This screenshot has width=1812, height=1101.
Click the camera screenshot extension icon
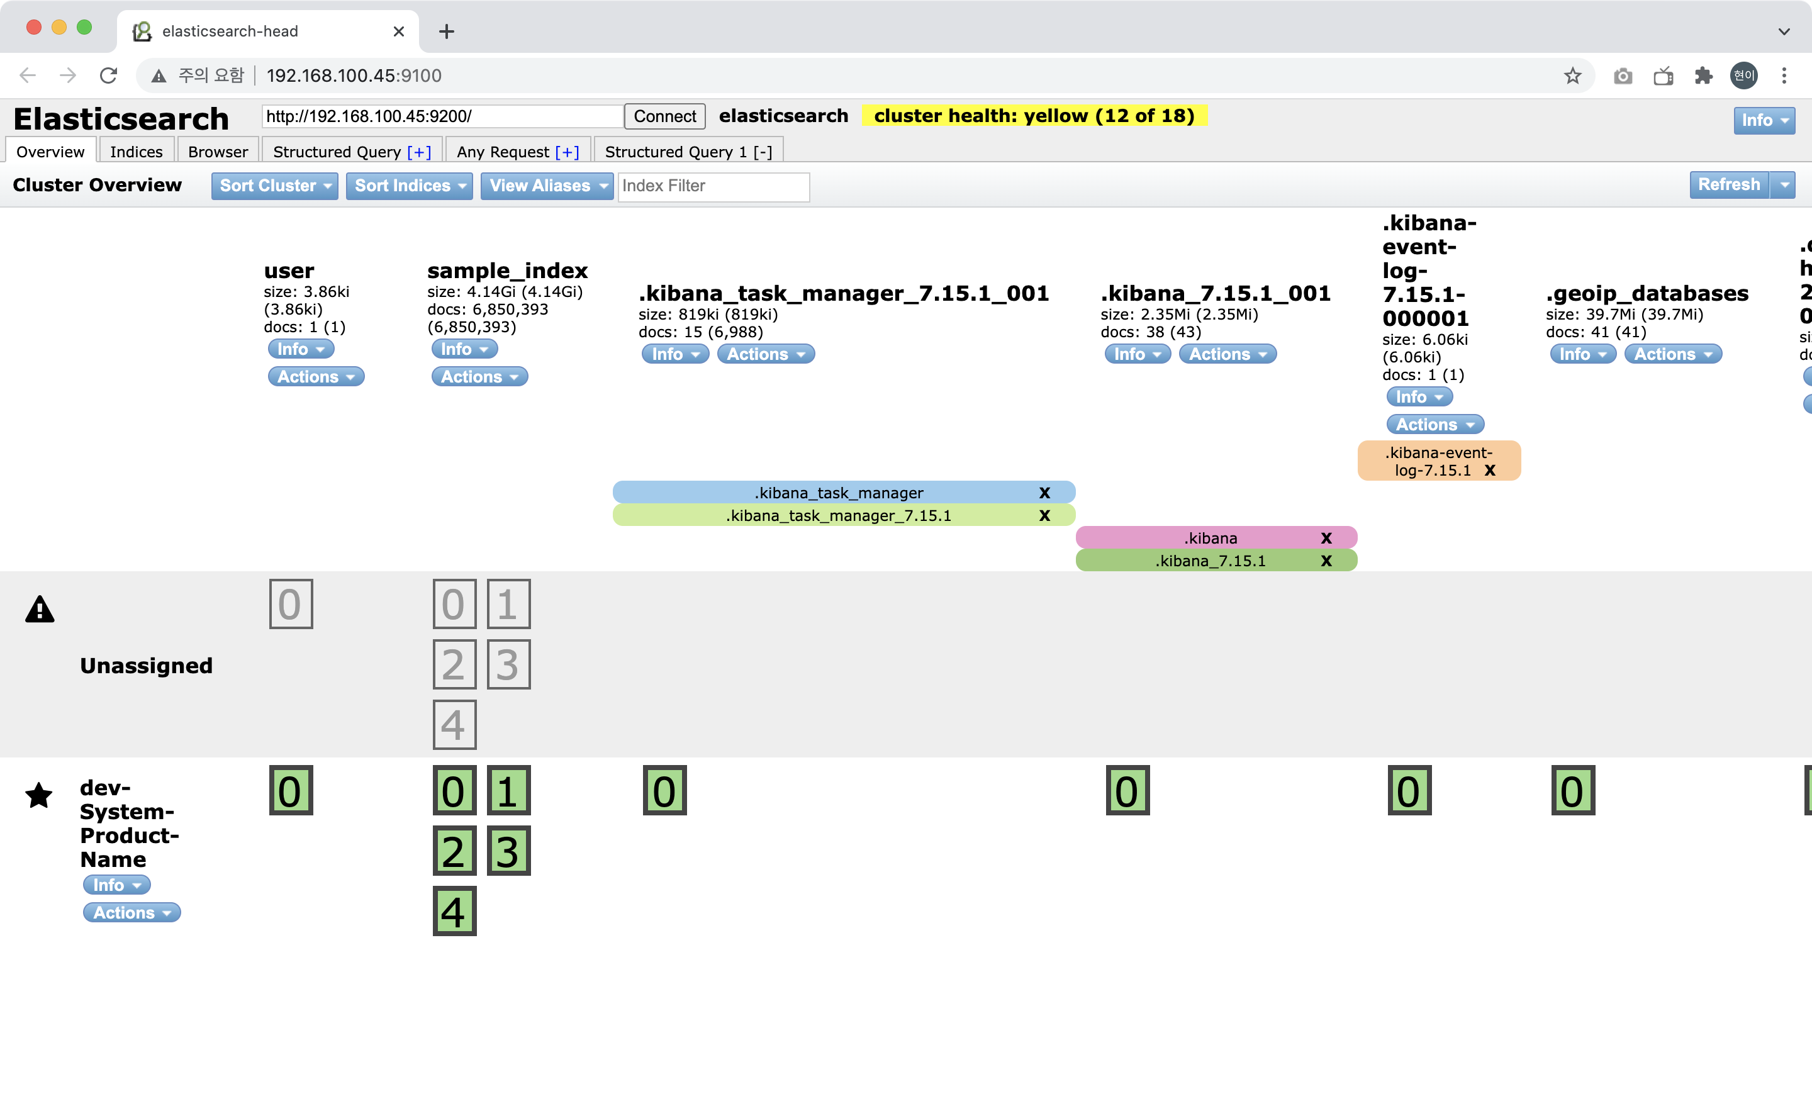(1623, 75)
